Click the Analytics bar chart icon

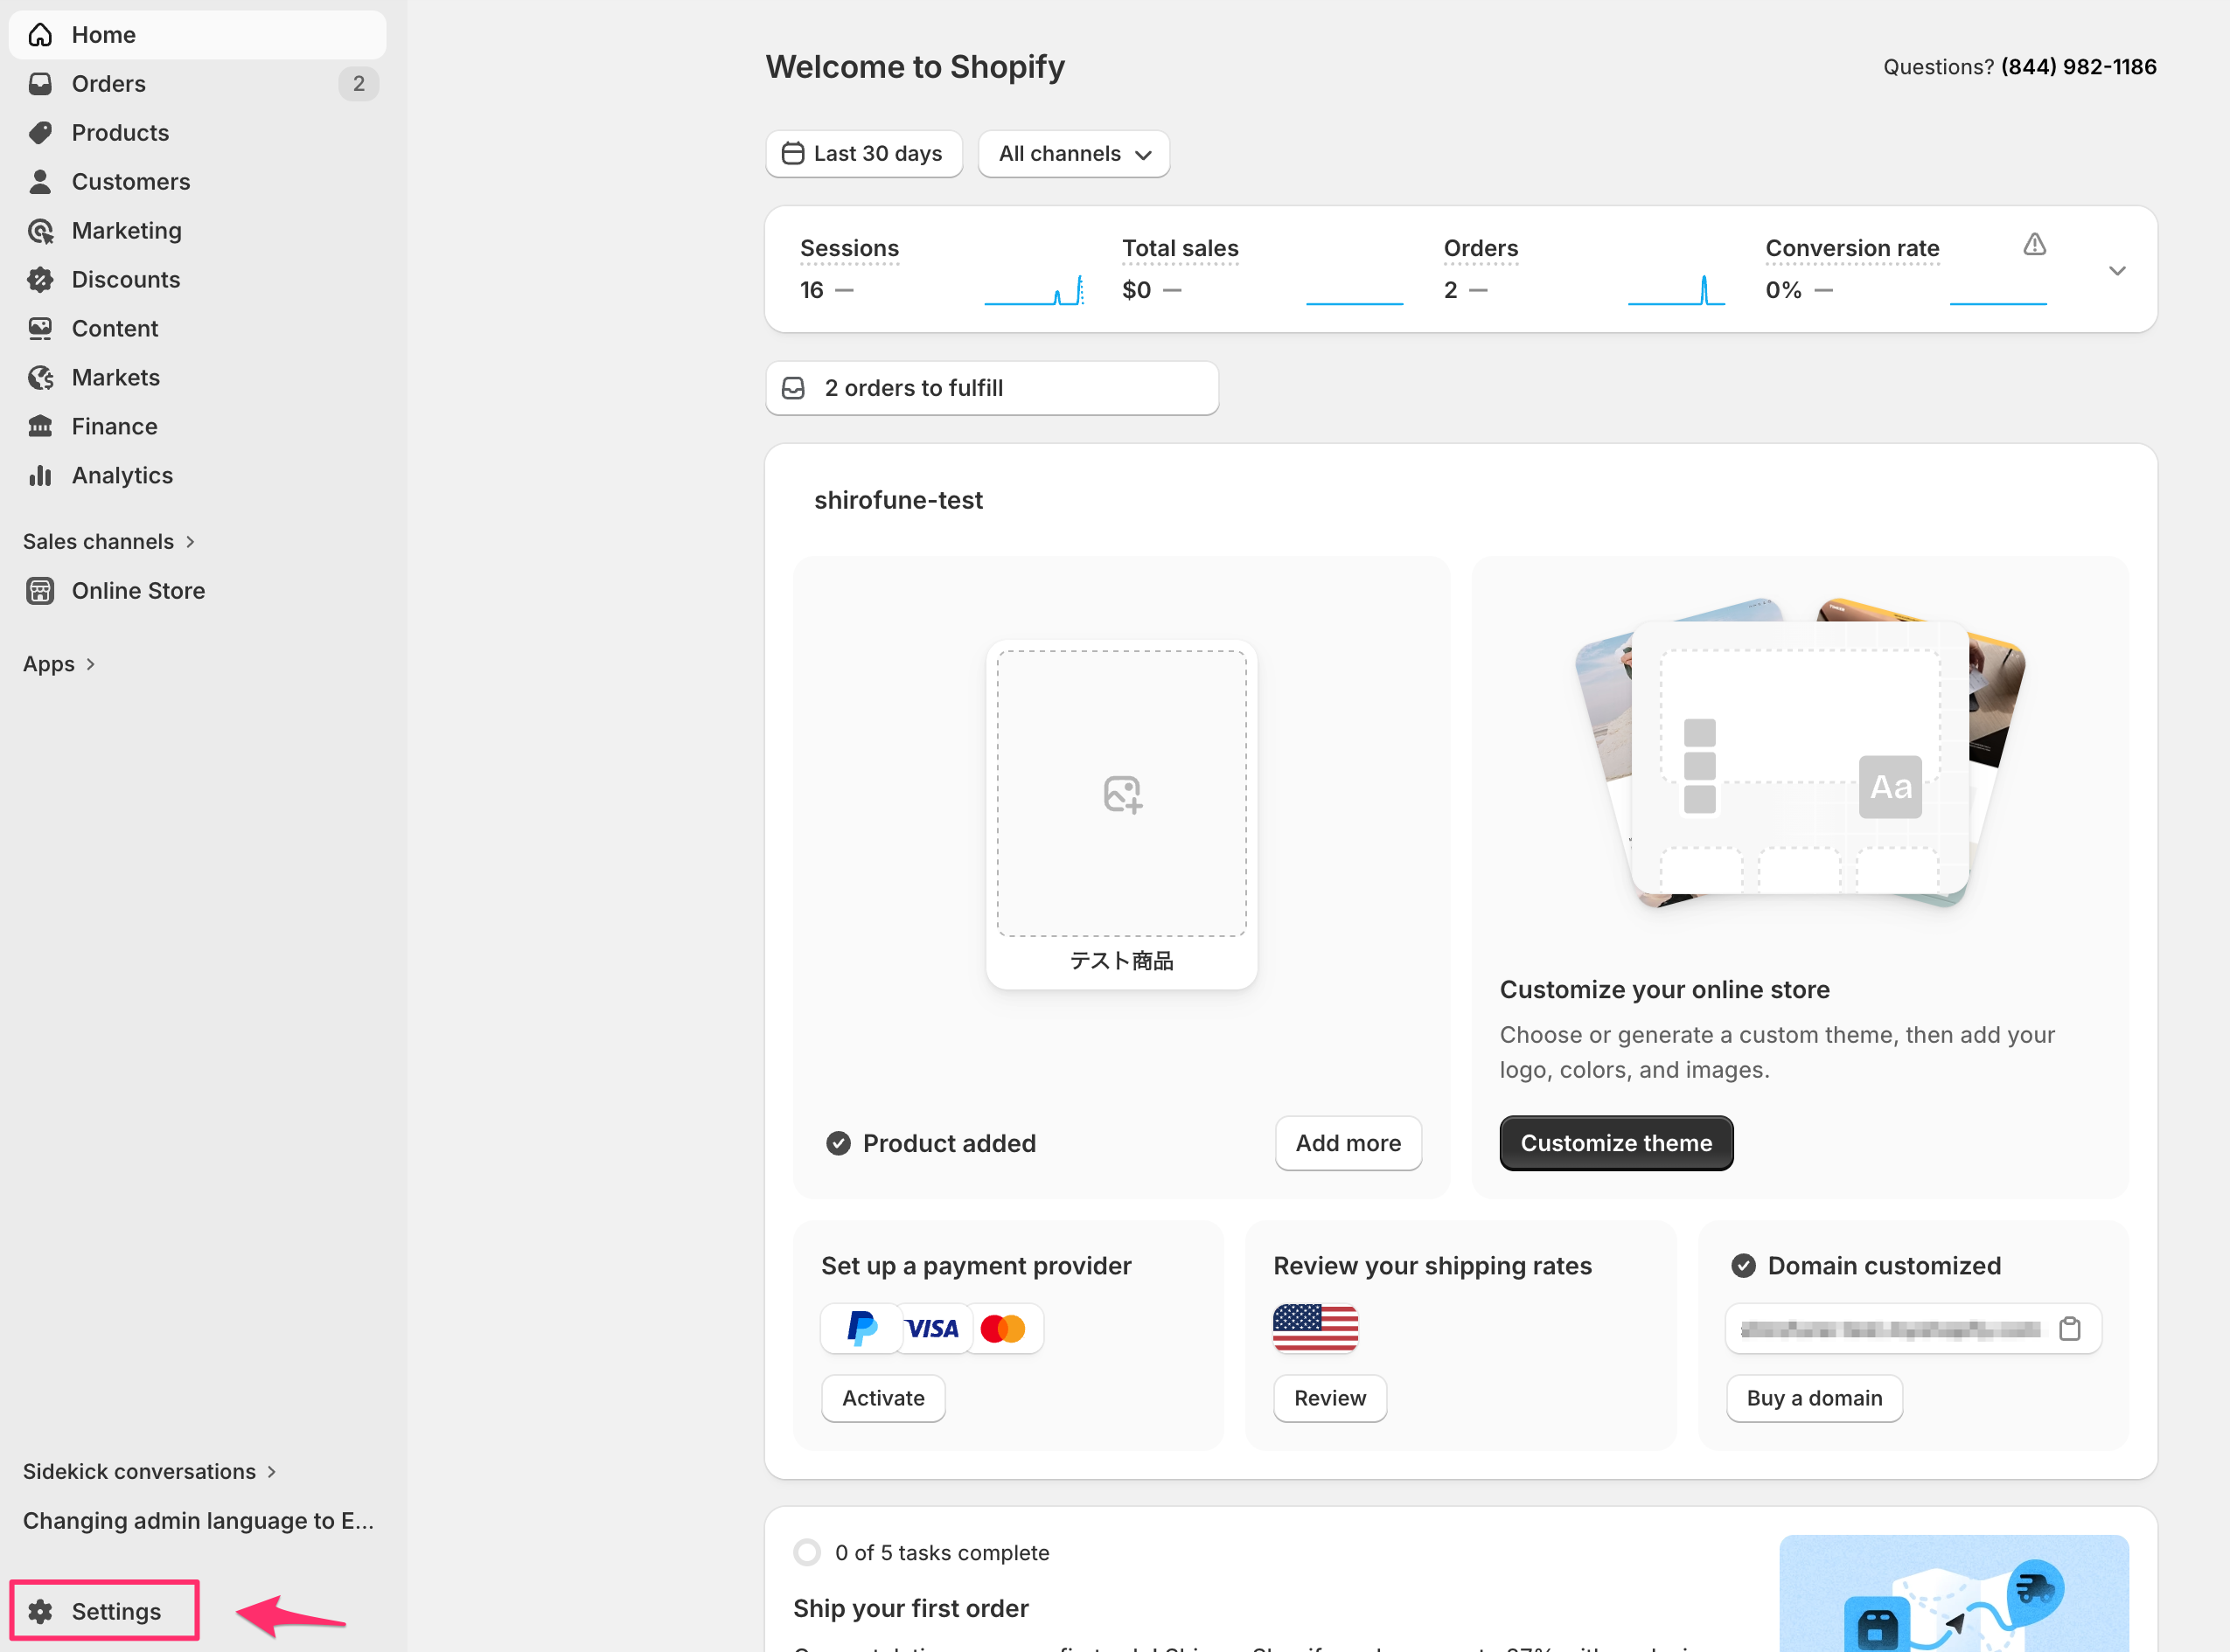click(x=40, y=476)
